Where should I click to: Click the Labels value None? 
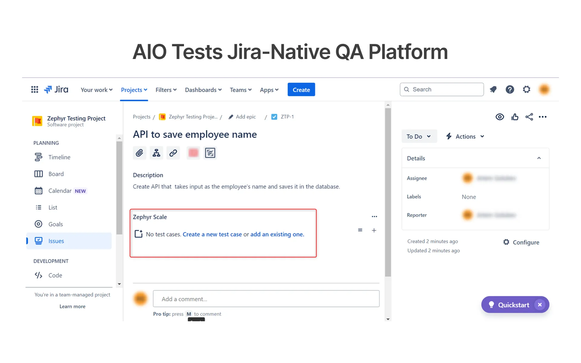coord(469,197)
